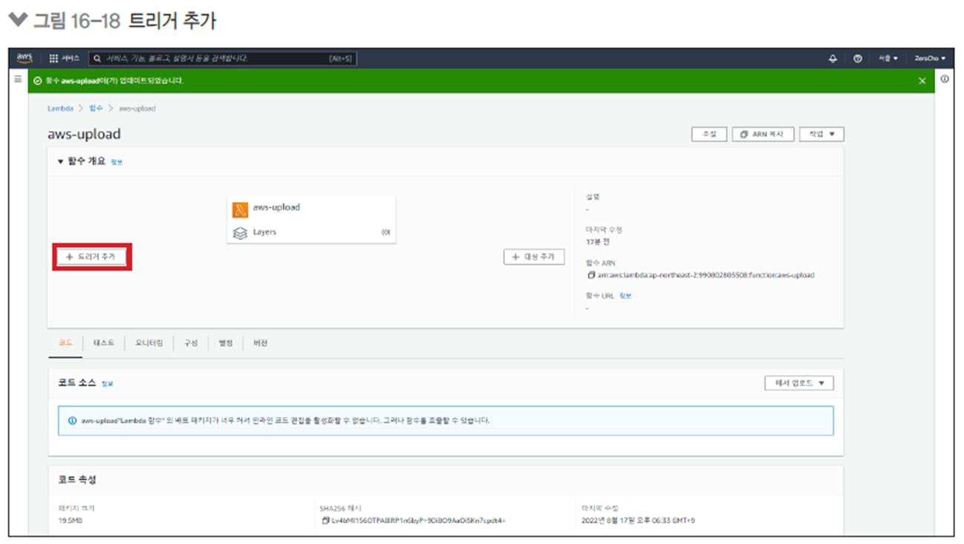Click the 트리거 추가 button

91,256
